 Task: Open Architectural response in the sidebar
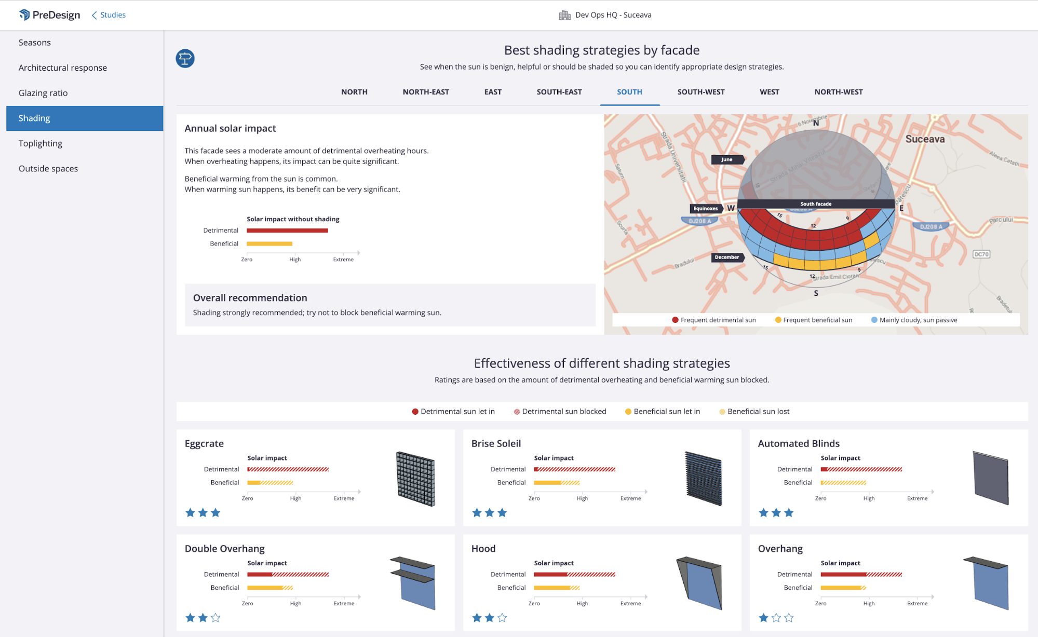[62, 67]
